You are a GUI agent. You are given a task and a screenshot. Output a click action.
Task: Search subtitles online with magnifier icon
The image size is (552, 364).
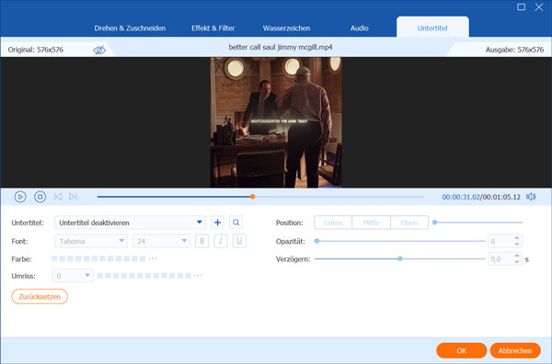pos(236,222)
